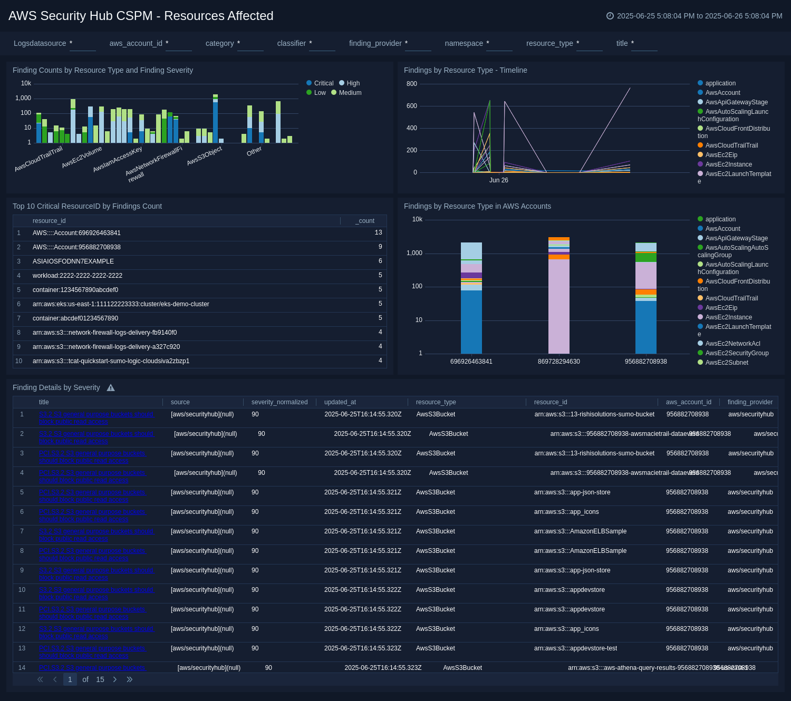Open the Top 10 Critical ResourceID panel title

[x=87, y=206]
